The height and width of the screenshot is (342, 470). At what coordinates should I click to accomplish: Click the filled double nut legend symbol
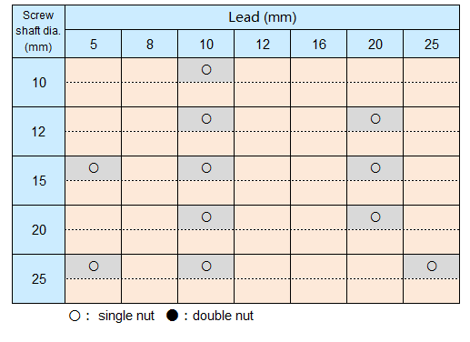coord(172,316)
